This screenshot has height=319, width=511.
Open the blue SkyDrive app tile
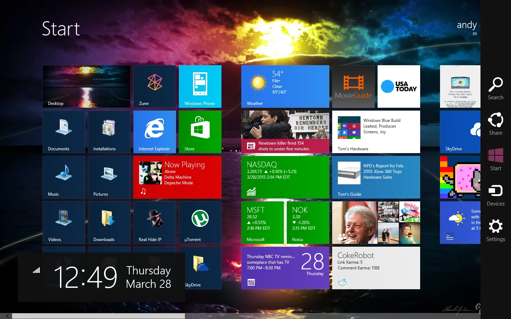(460, 132)
